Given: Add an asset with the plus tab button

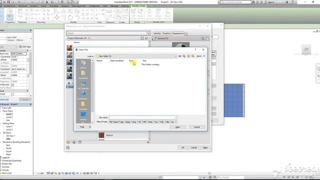Looking at the screenshot, I should coord(186,33).
